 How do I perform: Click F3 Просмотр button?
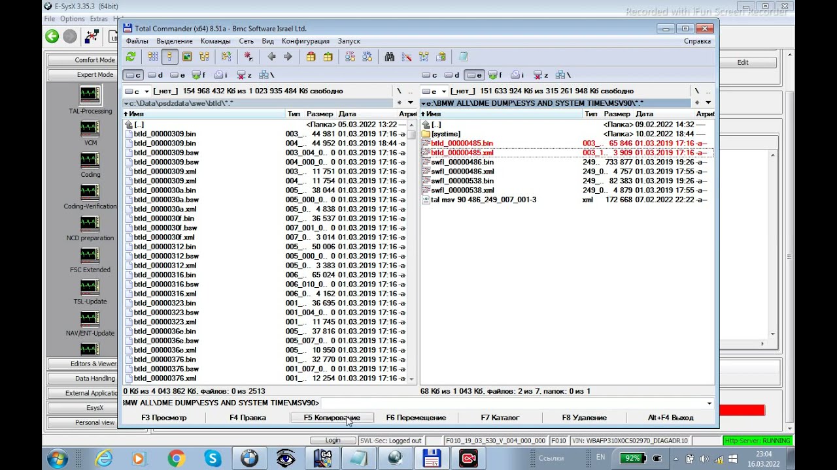point(164,418)
